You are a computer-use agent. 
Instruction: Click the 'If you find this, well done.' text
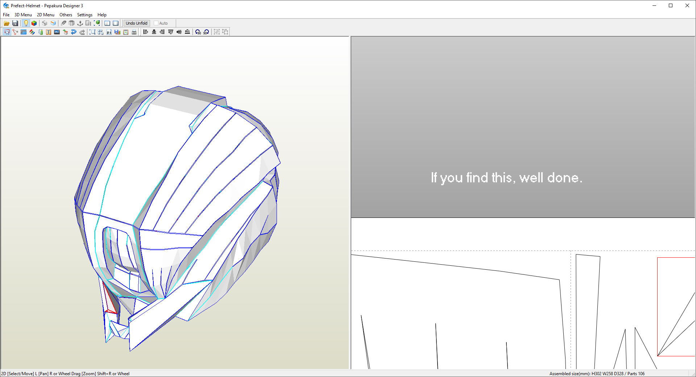coord(506,178)
